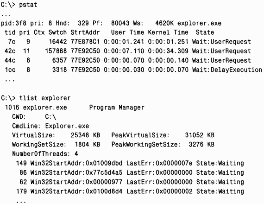The image size is (264, 204).
Task: Click the VirtualSize 25348 KB value
Action: [x=85, y=135]
